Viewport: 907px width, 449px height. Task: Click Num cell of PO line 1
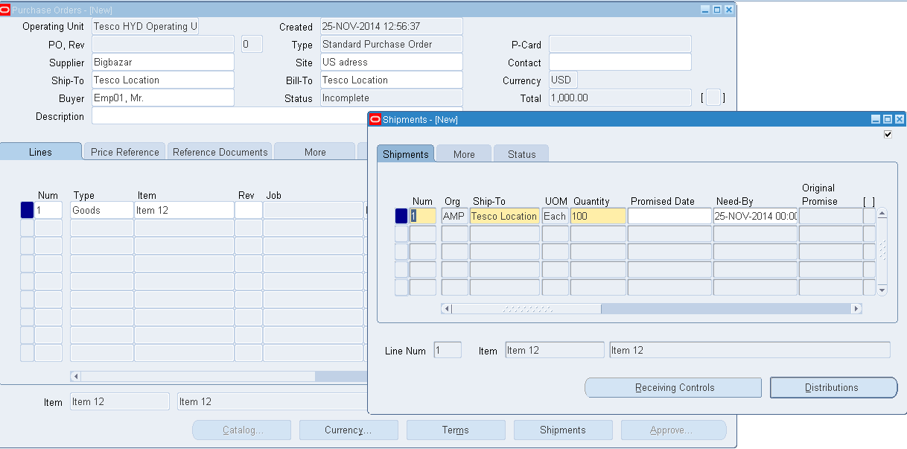pos(48,210)
